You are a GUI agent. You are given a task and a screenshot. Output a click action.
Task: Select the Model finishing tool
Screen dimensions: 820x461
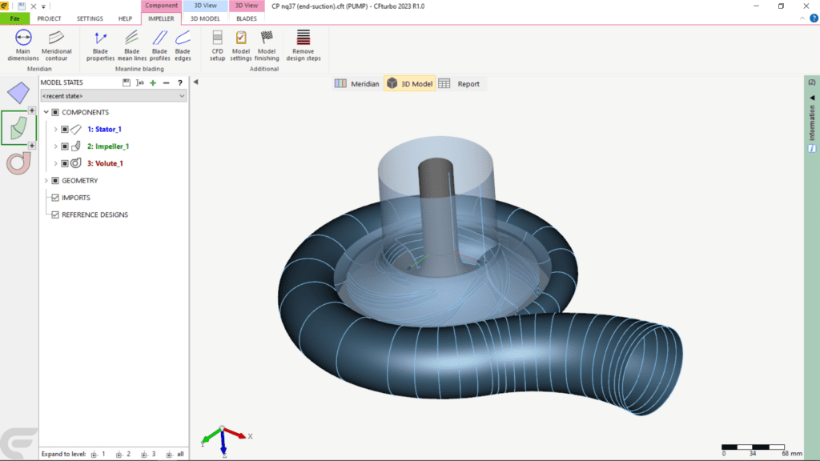click(267, 44)
